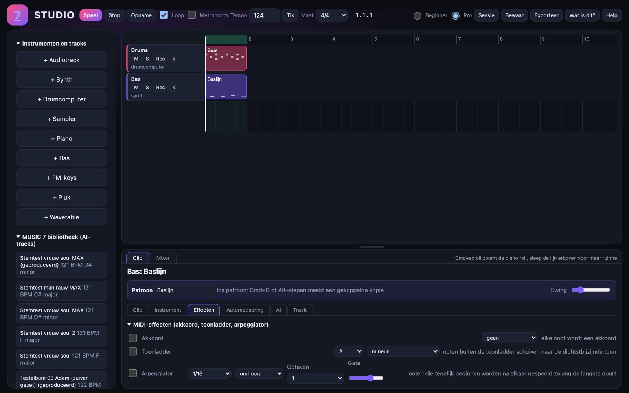Image resolution: width=629 pixels, height=393 pixels.
Task: Add a new Synth track
Action: (61, 79)
